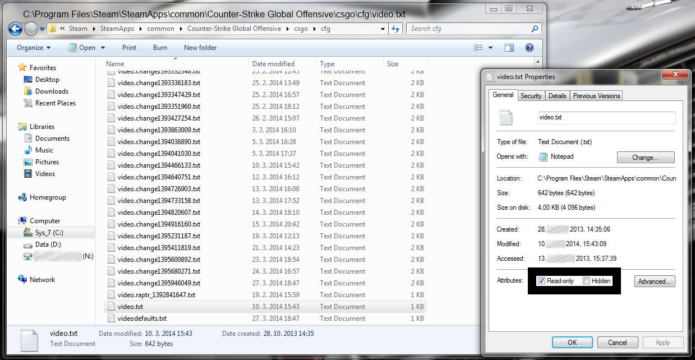Open the address bar history dropdown arrow
This screenshot has width=695, height=360.
[383, 29]
